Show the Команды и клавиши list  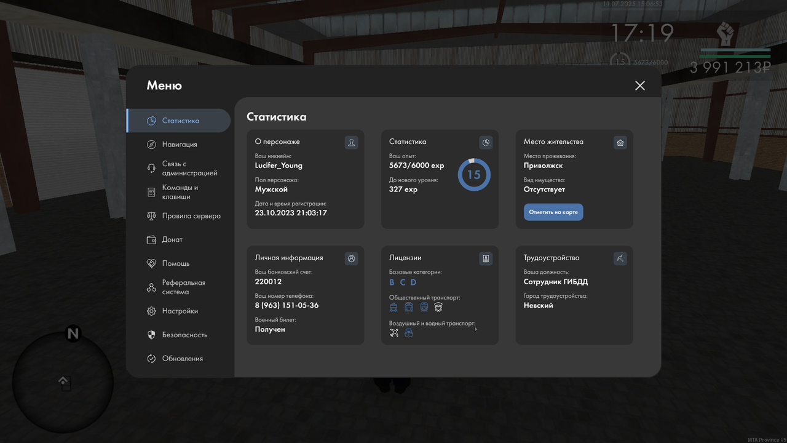(178, 192)
